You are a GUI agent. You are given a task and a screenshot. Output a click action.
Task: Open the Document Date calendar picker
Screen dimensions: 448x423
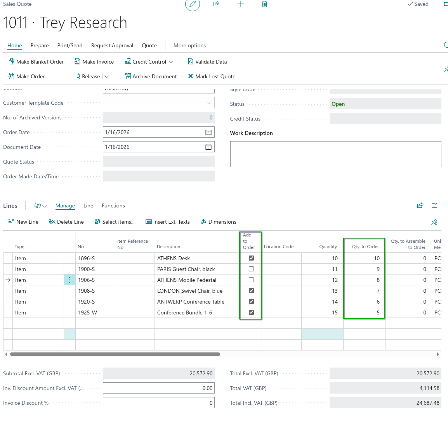pyautogui.click(x=208, y=147)
